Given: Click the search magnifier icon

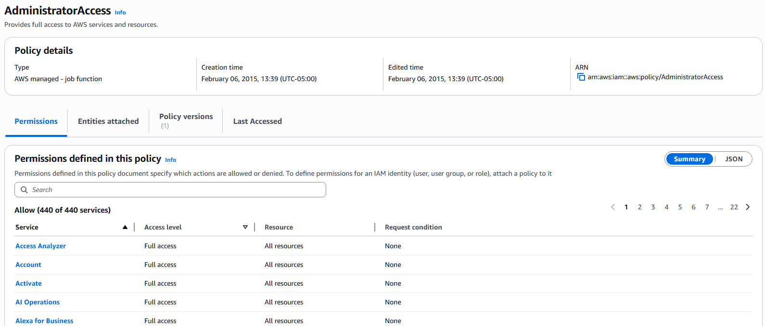Looking at the screenshot, I should click(24, 190).
